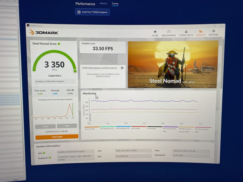Click Your score 3 350 value
Image resolution: width=243 pixels, height=182 pixels.
tap(40, 94)
